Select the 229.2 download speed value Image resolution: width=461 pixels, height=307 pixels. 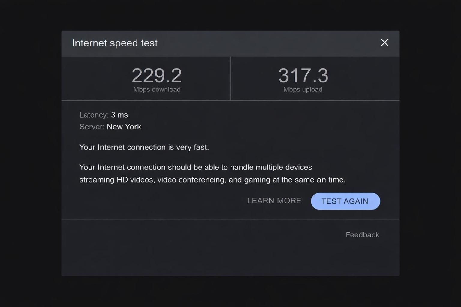click(x=157, y=75)
